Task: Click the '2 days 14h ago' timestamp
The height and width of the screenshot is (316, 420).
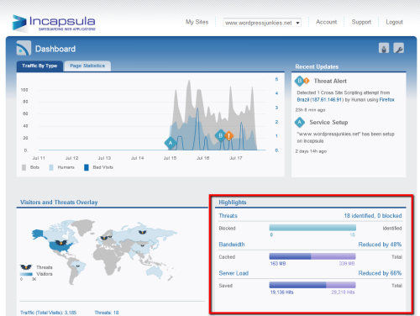Action: (x=311, y=151)
